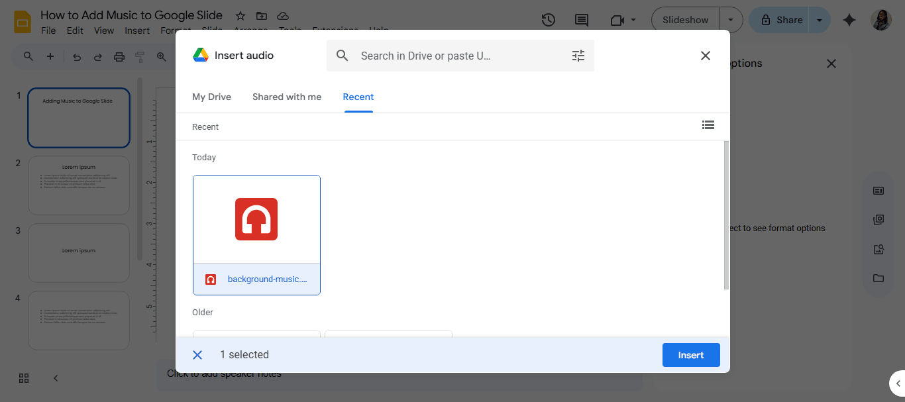Image resolution: width=905 pixels, height=402 pixels.
Task: Open the picture side panel icon
Action: click(x=878, y=250)
